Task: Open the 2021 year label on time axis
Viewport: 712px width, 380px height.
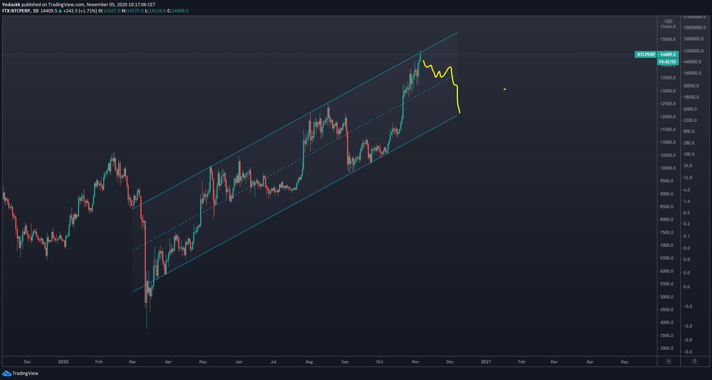Action: (487, 361)
